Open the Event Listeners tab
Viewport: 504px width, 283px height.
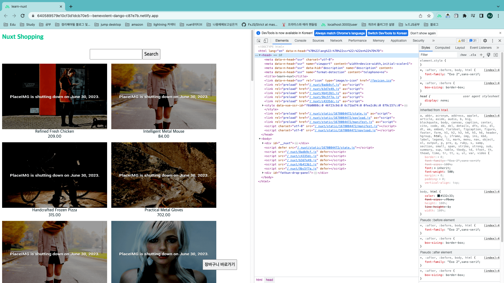(481, 48)
